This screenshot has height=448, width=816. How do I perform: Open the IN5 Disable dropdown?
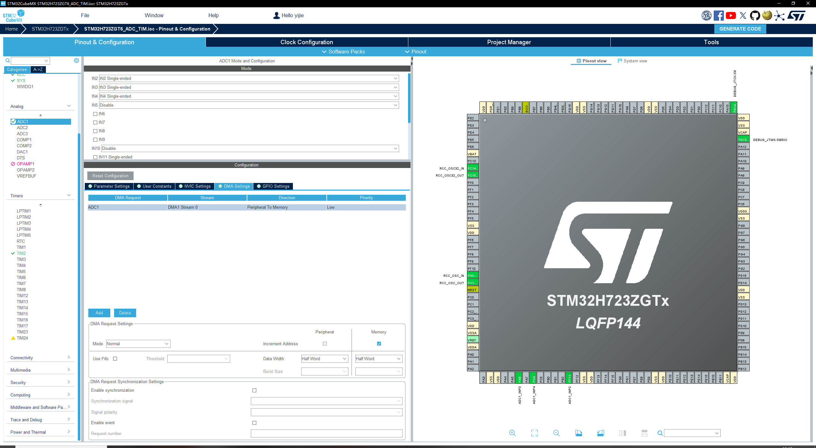[249, 105]
